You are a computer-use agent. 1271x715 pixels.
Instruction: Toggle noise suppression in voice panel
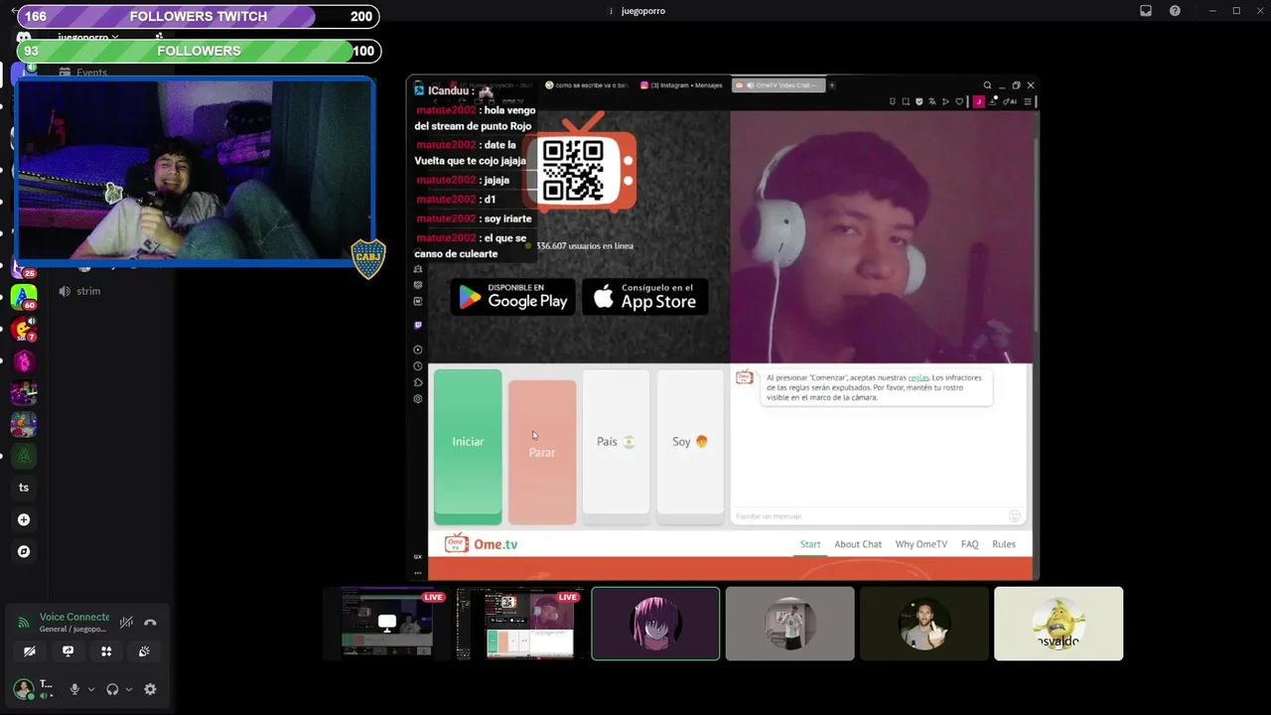126,623
